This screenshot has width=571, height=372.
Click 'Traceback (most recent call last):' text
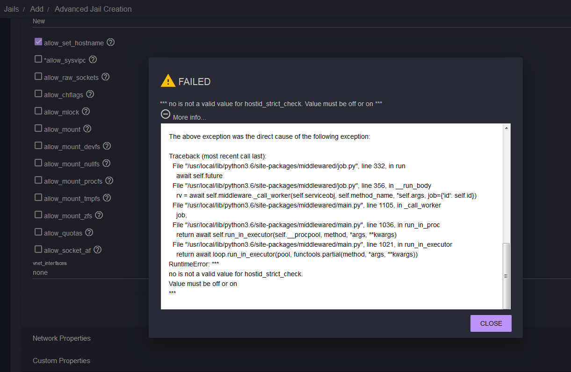(217, 156)
